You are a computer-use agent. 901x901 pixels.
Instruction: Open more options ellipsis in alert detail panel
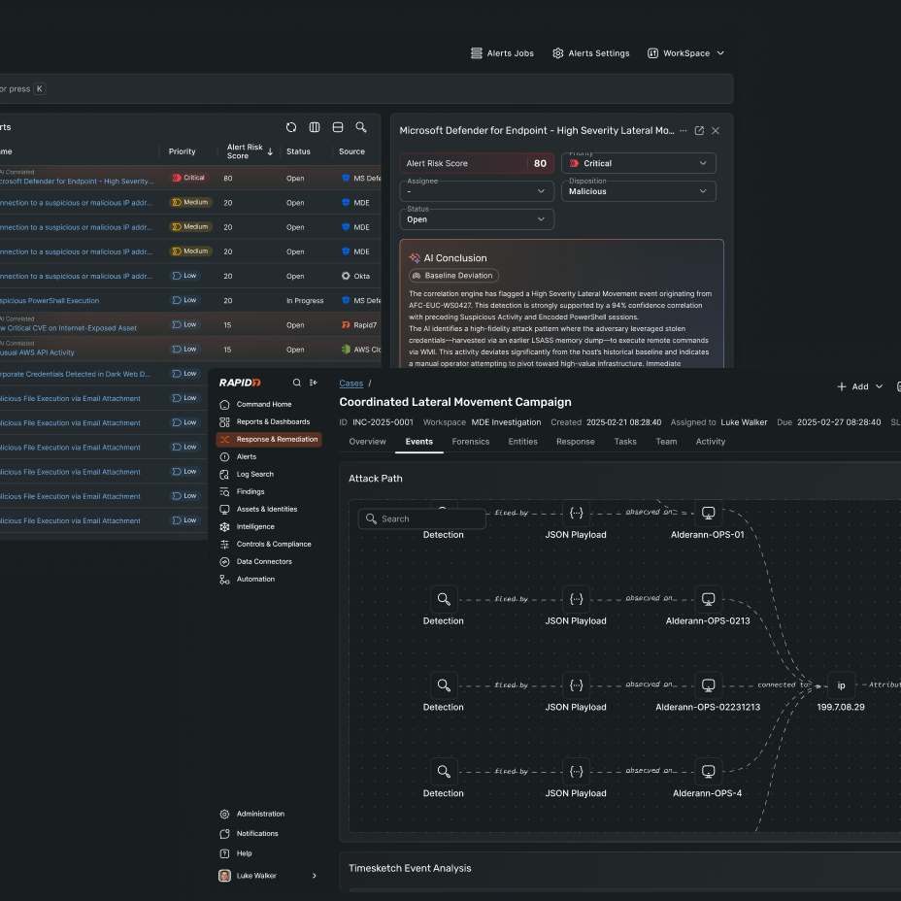pos(684,130)
